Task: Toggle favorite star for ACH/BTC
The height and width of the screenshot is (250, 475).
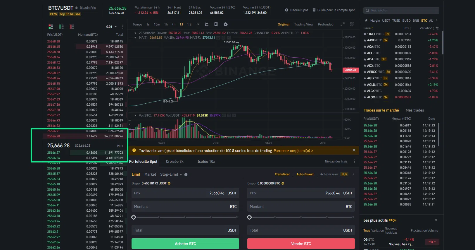Action: pos(365,53)
